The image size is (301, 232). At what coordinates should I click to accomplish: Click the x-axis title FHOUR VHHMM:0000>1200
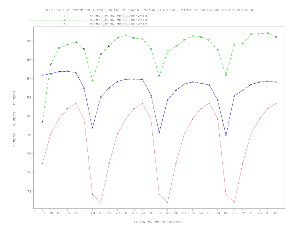tap(158, 222)
